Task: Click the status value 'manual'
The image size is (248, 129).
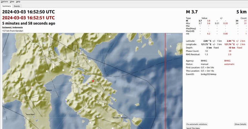Action: pos(204,64)
